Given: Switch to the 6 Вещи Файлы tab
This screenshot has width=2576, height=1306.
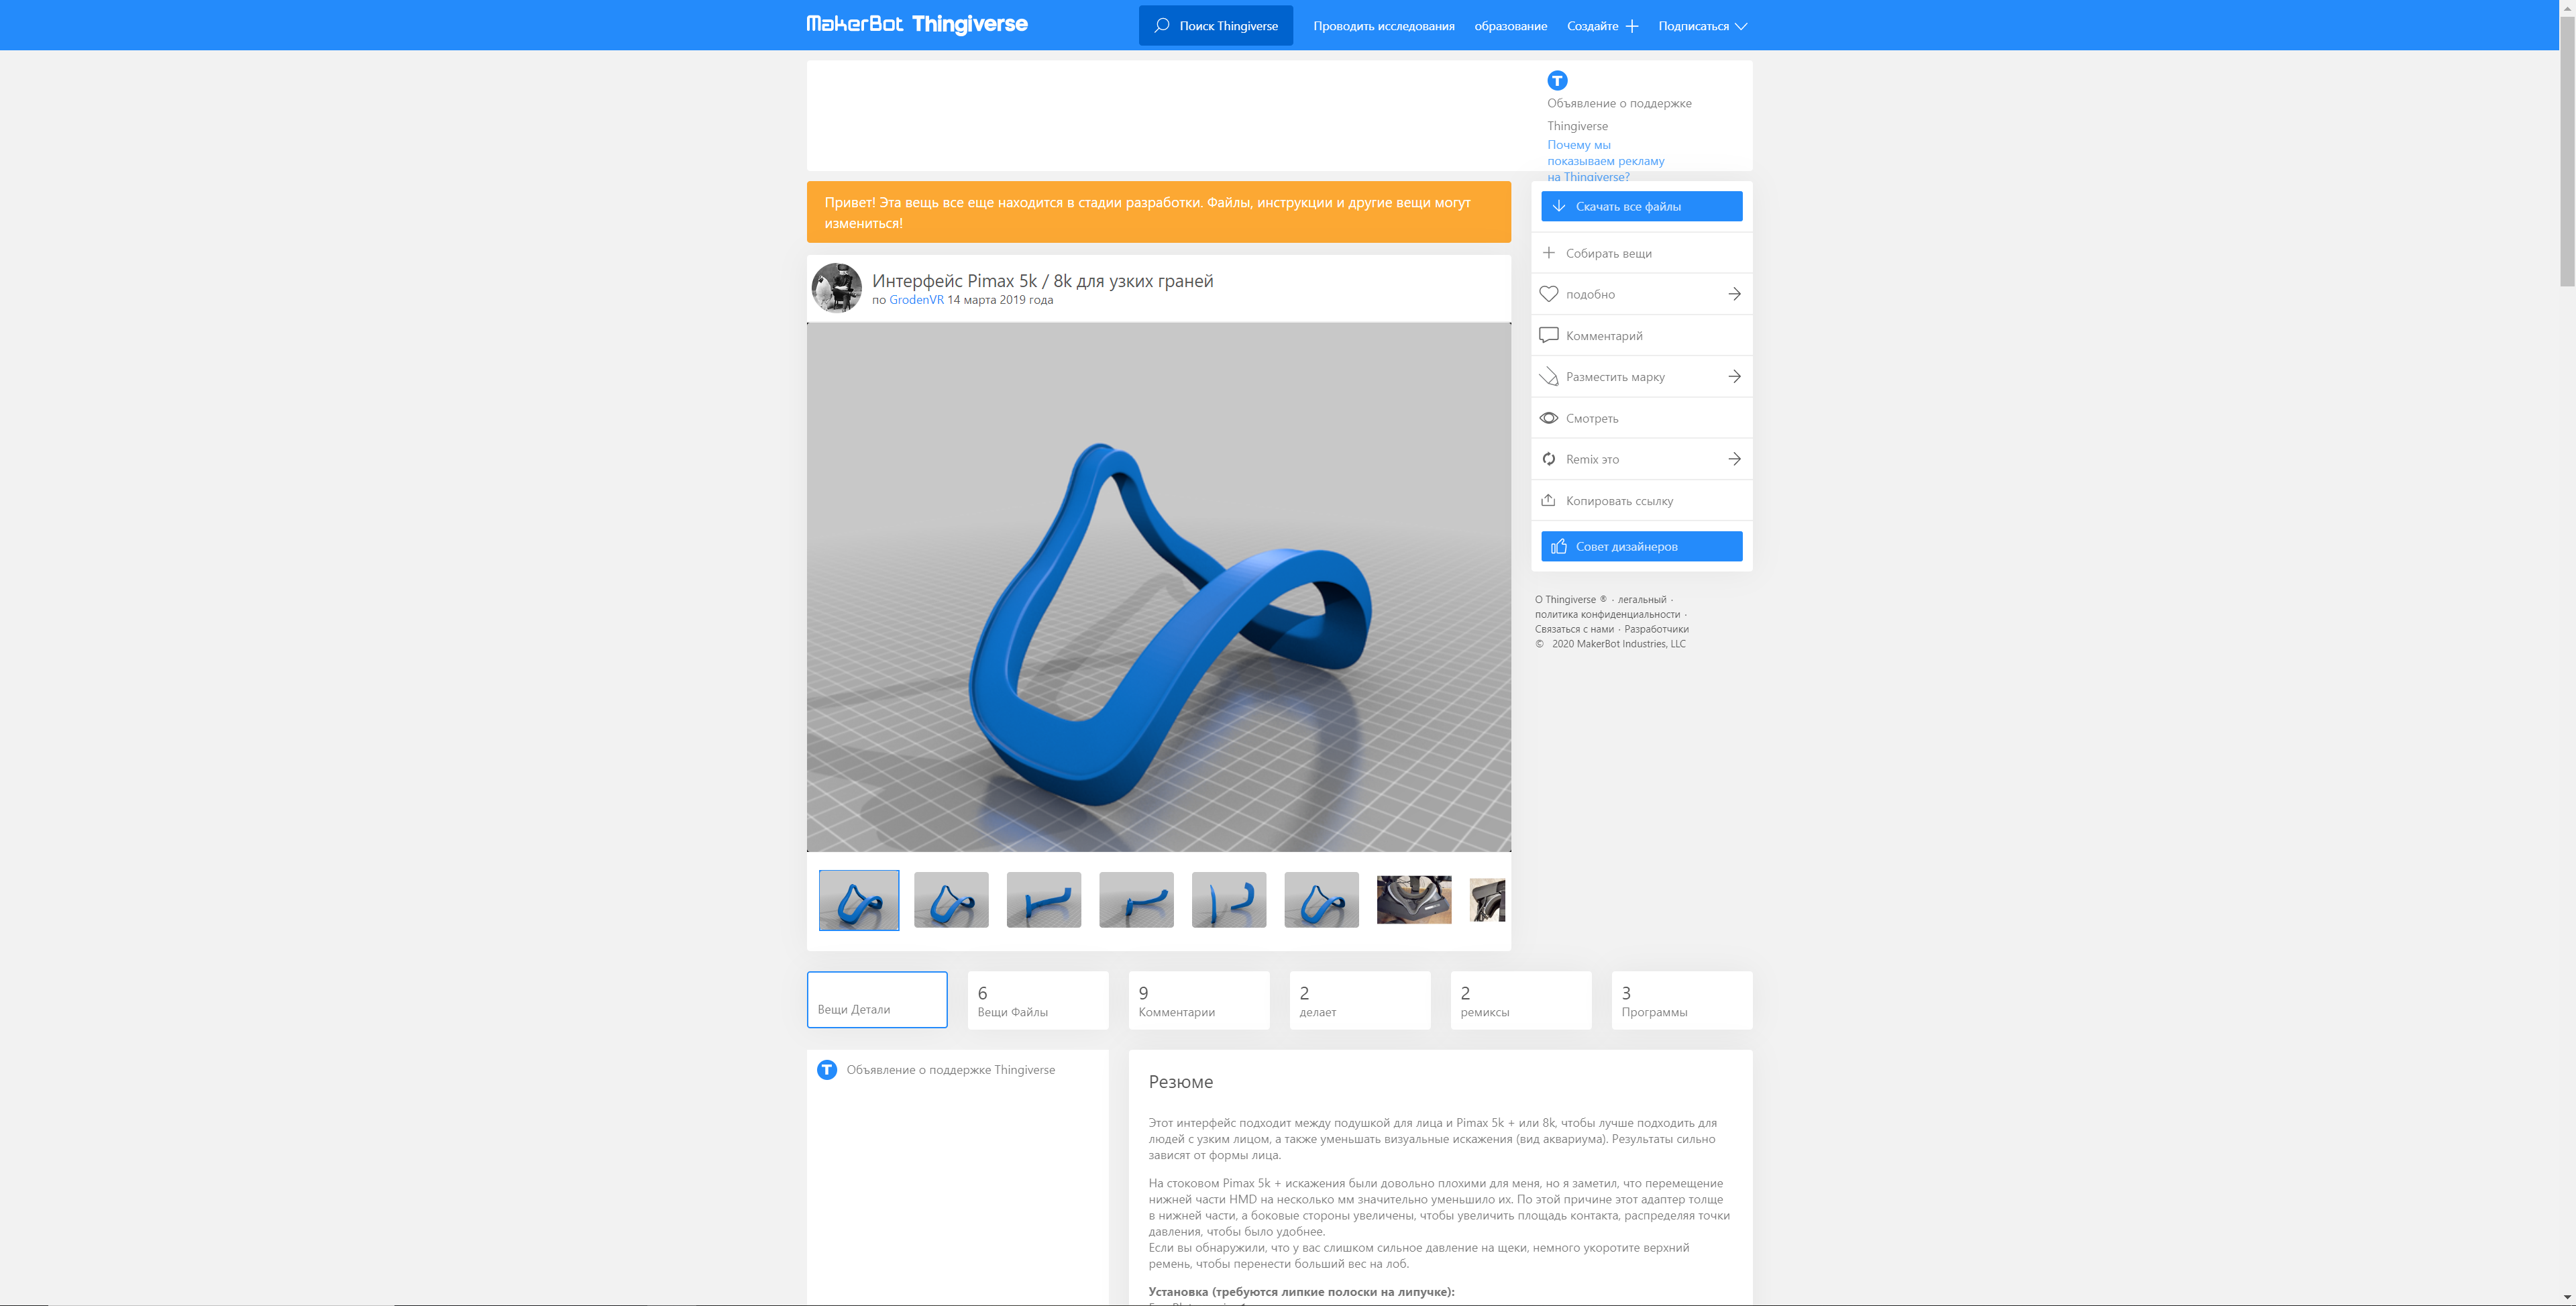Looking at the screenshot, I should pos(1038,1000).
